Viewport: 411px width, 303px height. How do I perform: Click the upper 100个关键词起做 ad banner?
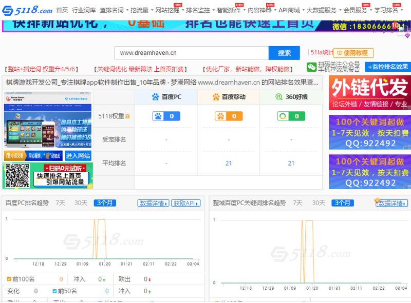(370, 132)
